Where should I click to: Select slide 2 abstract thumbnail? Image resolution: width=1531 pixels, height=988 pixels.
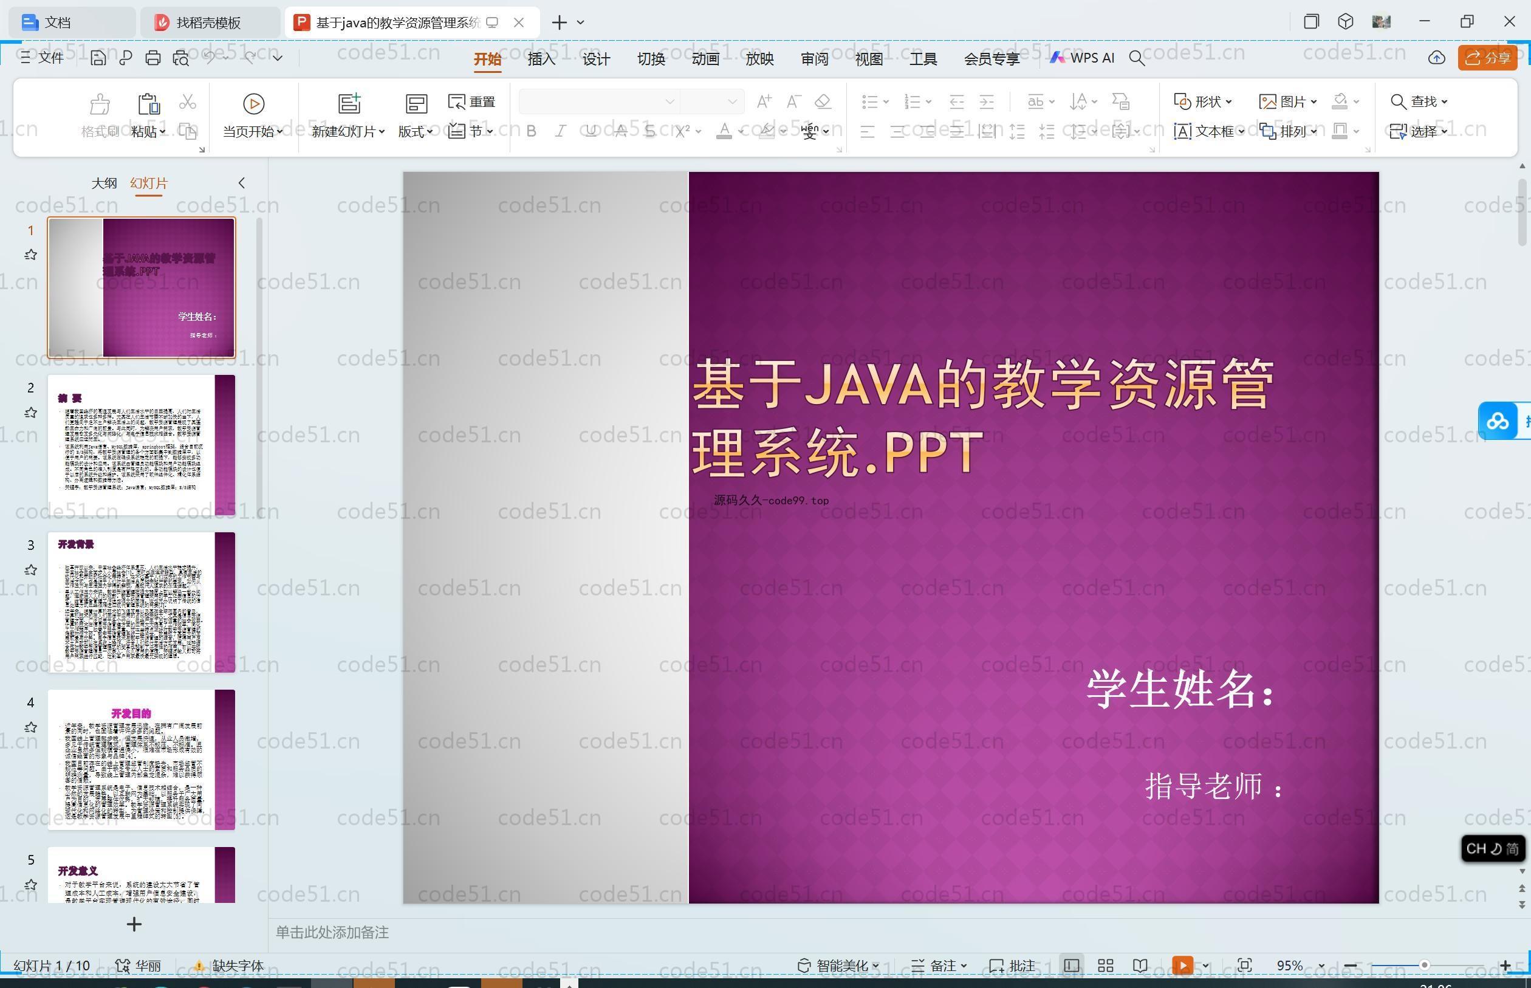[x=141, y=445]
